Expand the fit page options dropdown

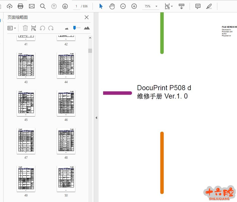pyautogui.click(x=172, y=6)
